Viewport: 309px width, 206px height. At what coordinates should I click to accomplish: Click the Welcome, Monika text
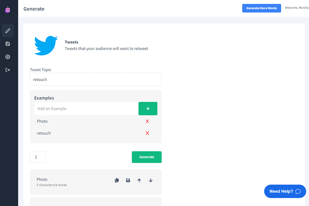coord(296,8)
